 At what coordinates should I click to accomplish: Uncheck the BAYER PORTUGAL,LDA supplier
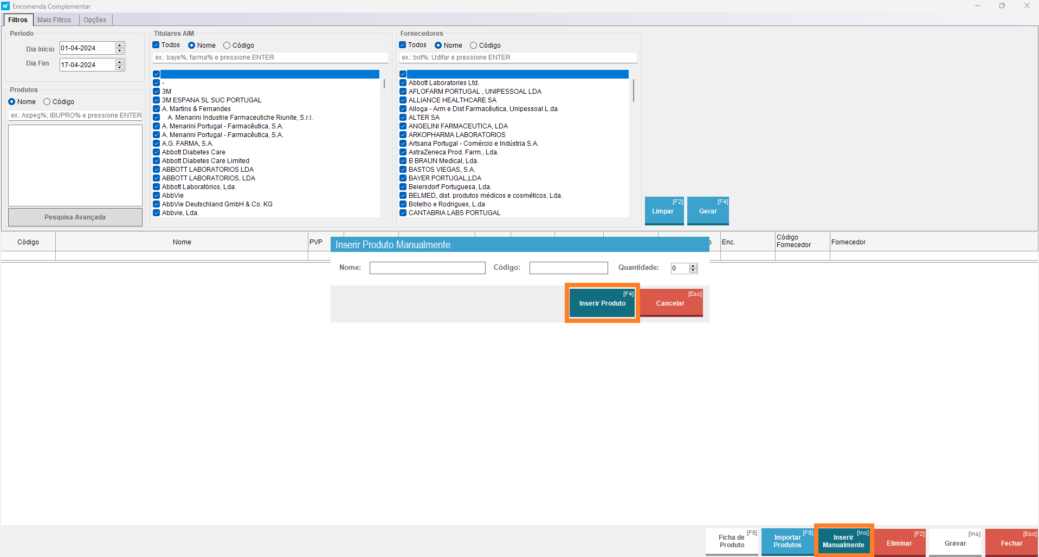click(x=403, y=178)
